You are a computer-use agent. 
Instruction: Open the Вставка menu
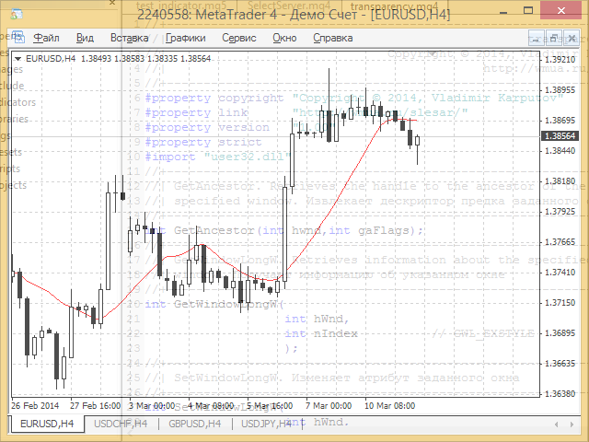coord(129,38)
